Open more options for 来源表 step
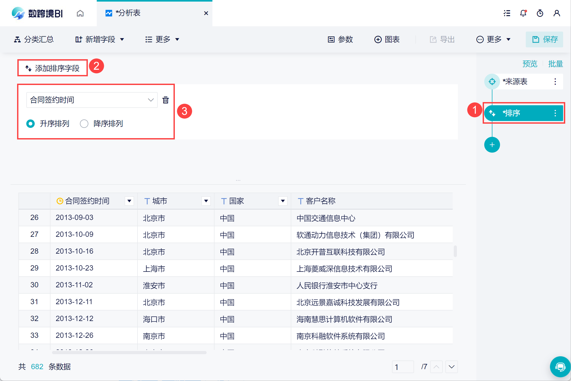571x381 pixels. point(555,82)
